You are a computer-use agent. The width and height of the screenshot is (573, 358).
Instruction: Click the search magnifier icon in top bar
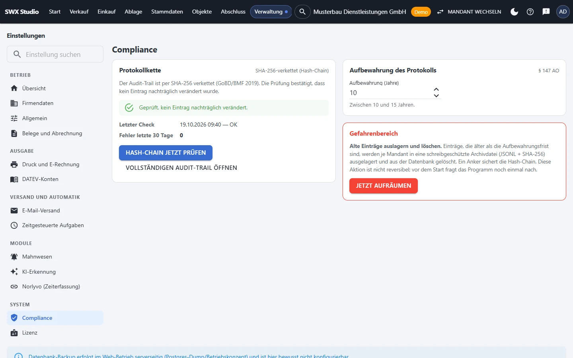302,12
